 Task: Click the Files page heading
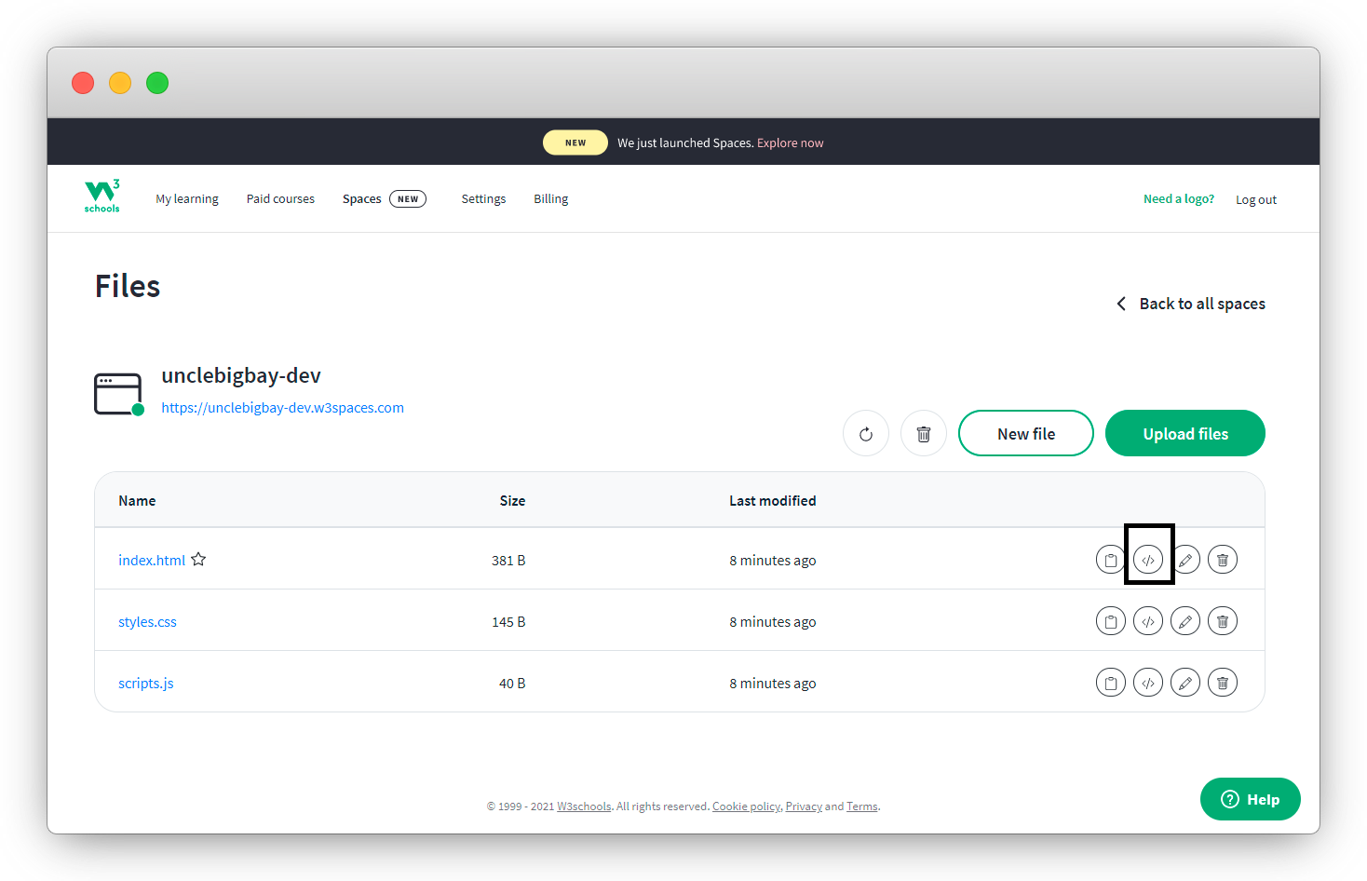(128, 286)
